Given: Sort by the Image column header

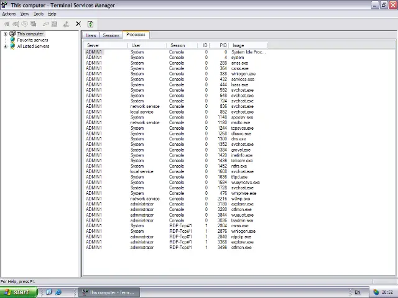Looking at the screenshot, I should pos(248,45).
